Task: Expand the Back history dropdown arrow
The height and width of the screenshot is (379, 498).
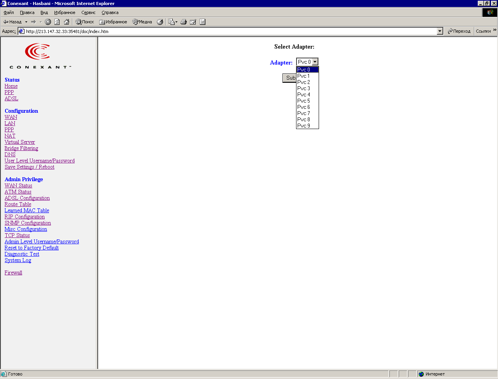Action: coord(26,22)
